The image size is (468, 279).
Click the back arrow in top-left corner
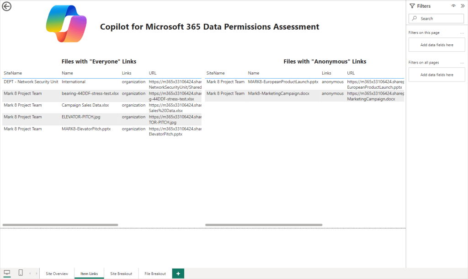(x=7, y=6)
